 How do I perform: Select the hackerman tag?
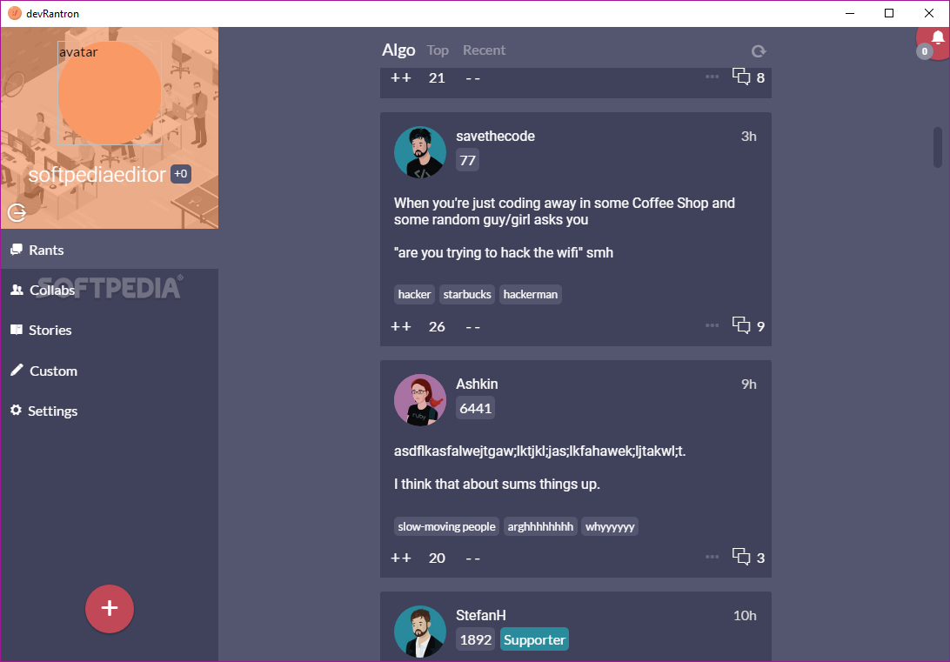(x=530, y=294)
